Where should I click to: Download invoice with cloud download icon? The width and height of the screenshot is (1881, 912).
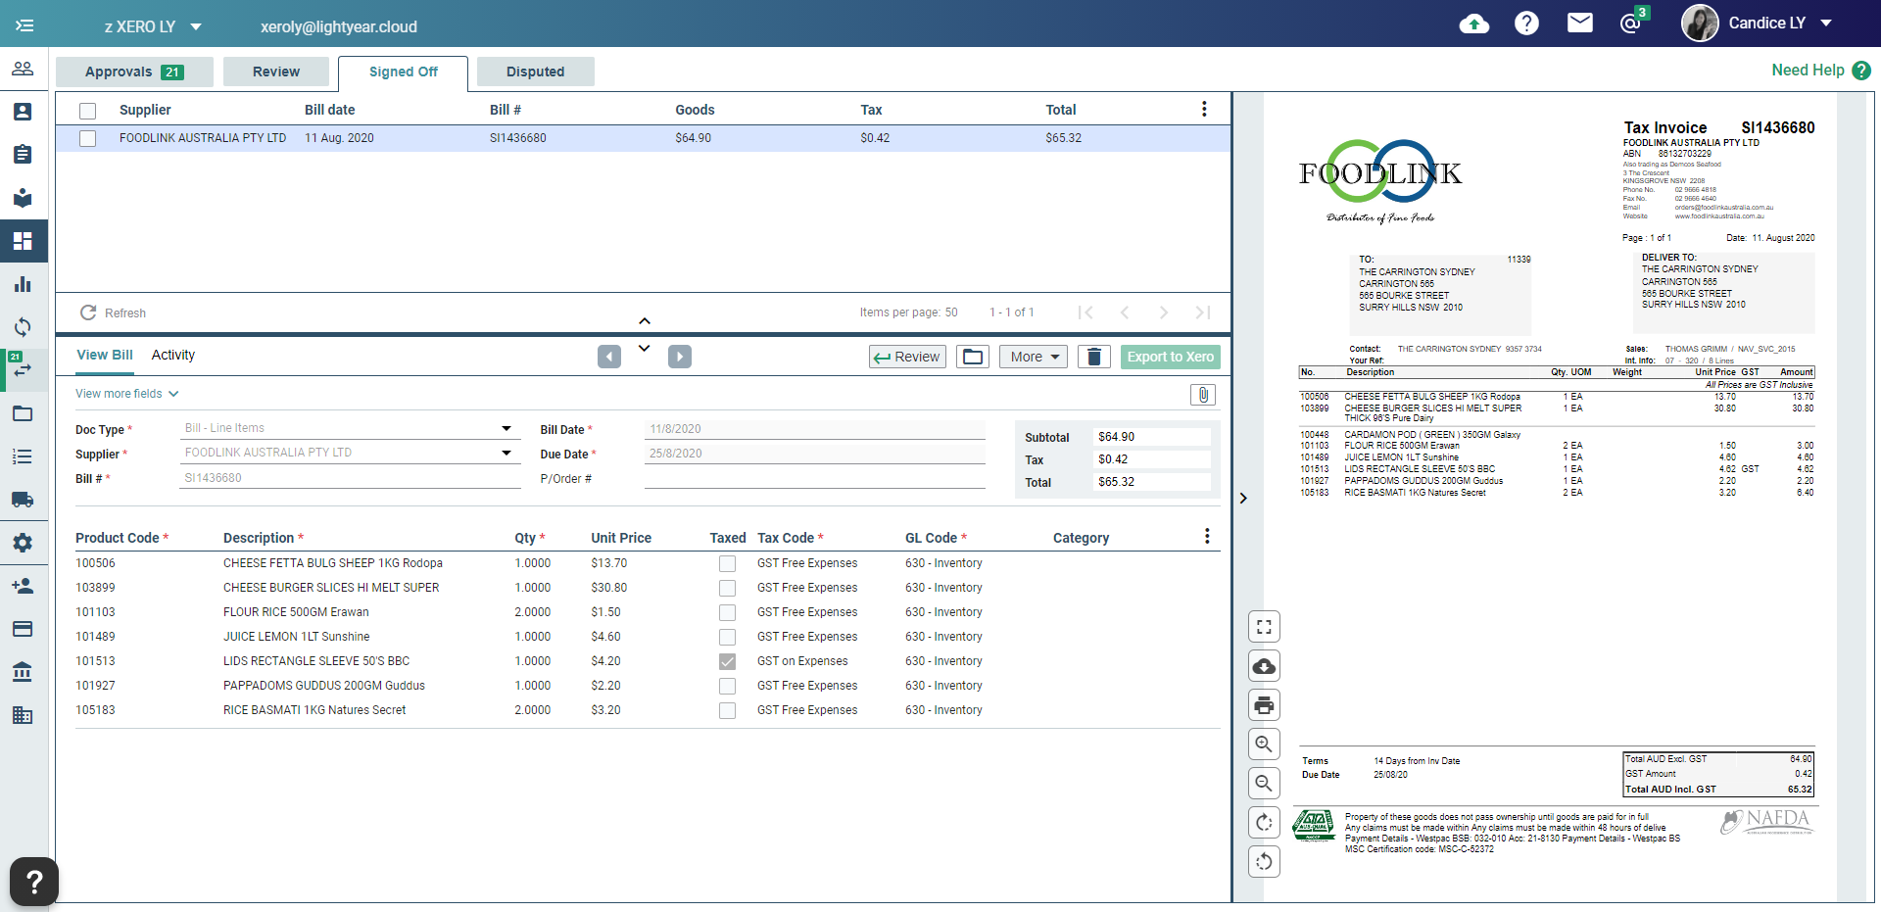click(x=1264, y=666)
